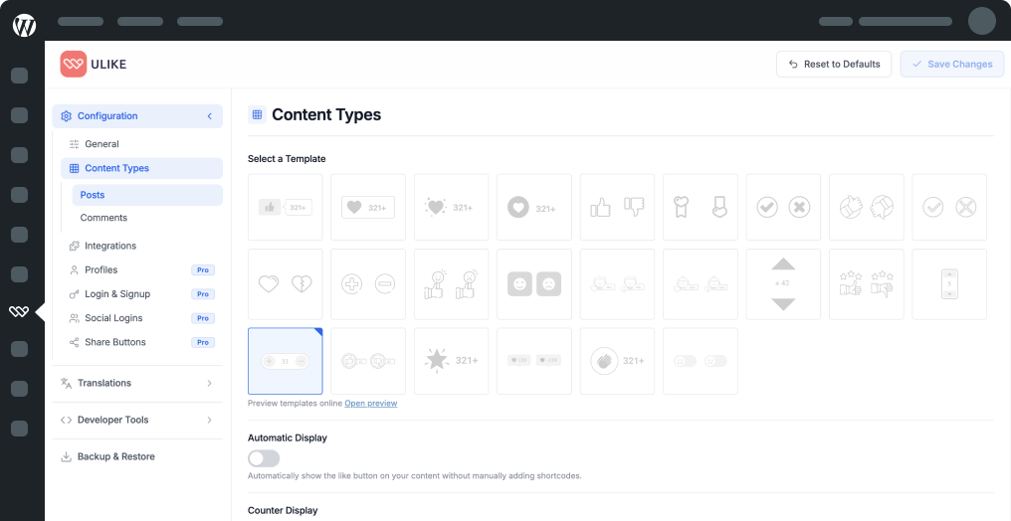Select plus and minus circles template
Viewport: 1011px width, 521px height.
pyautogui.click(x=368, y=284)
